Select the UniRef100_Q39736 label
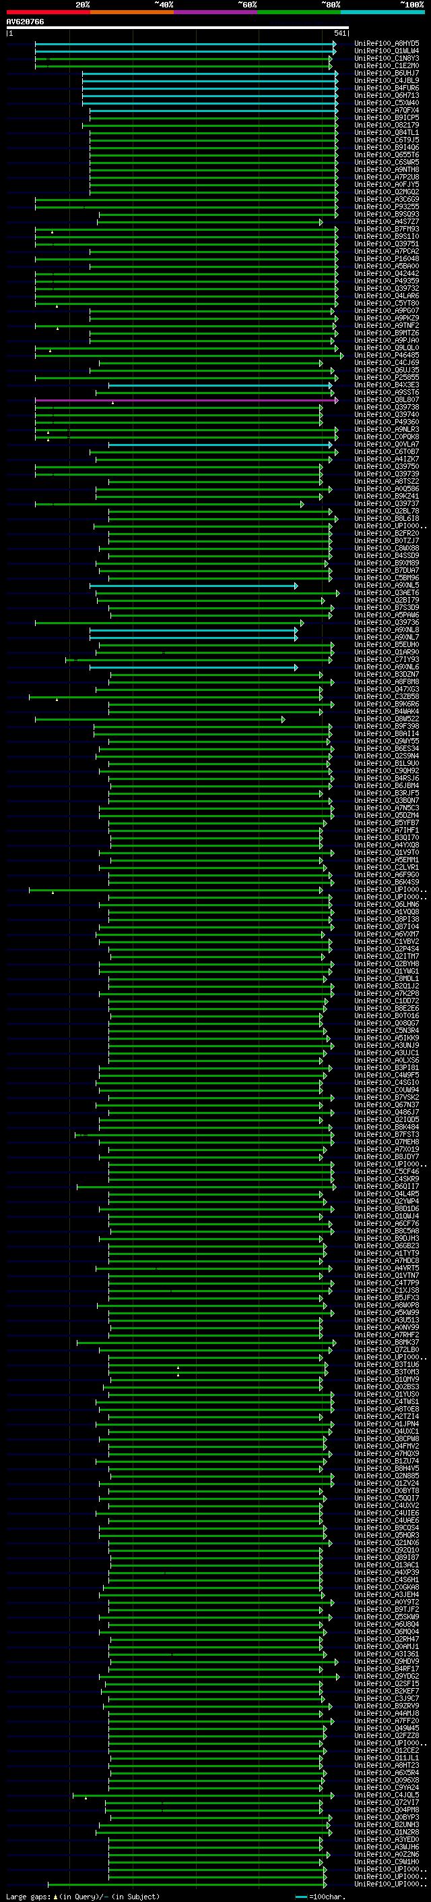 [387, 623]
